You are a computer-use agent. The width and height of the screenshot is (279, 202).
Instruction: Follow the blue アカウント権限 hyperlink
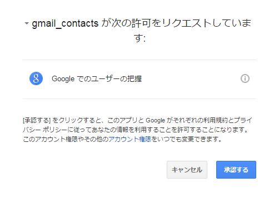point(130,139)
